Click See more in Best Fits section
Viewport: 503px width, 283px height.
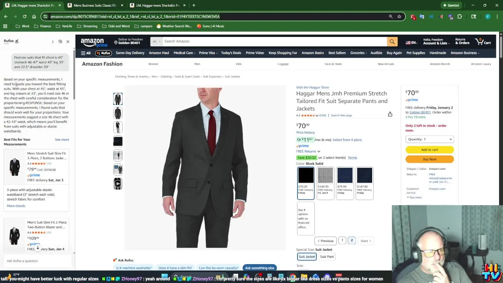pos(62,140)
